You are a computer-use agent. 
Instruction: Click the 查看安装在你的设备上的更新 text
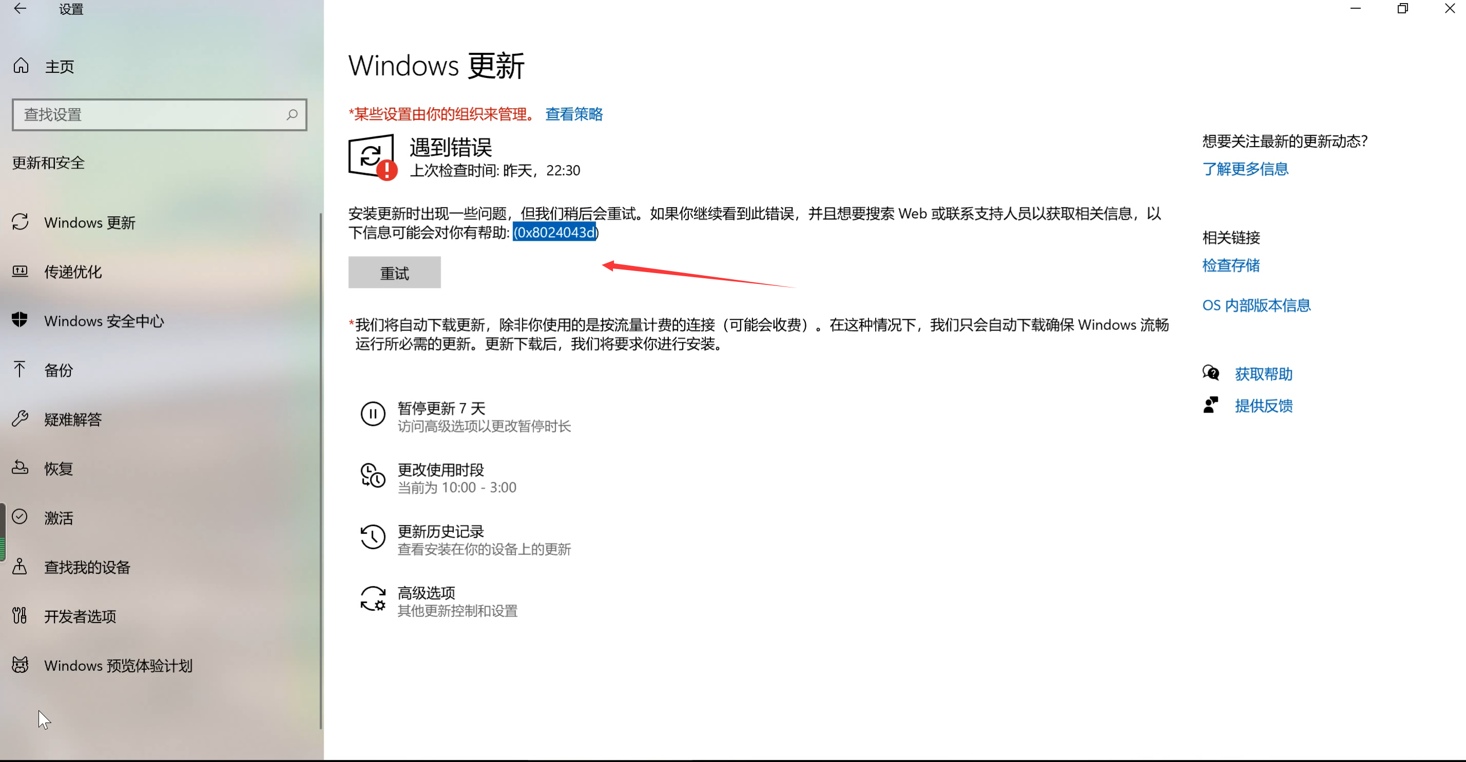tap(484, 549)
